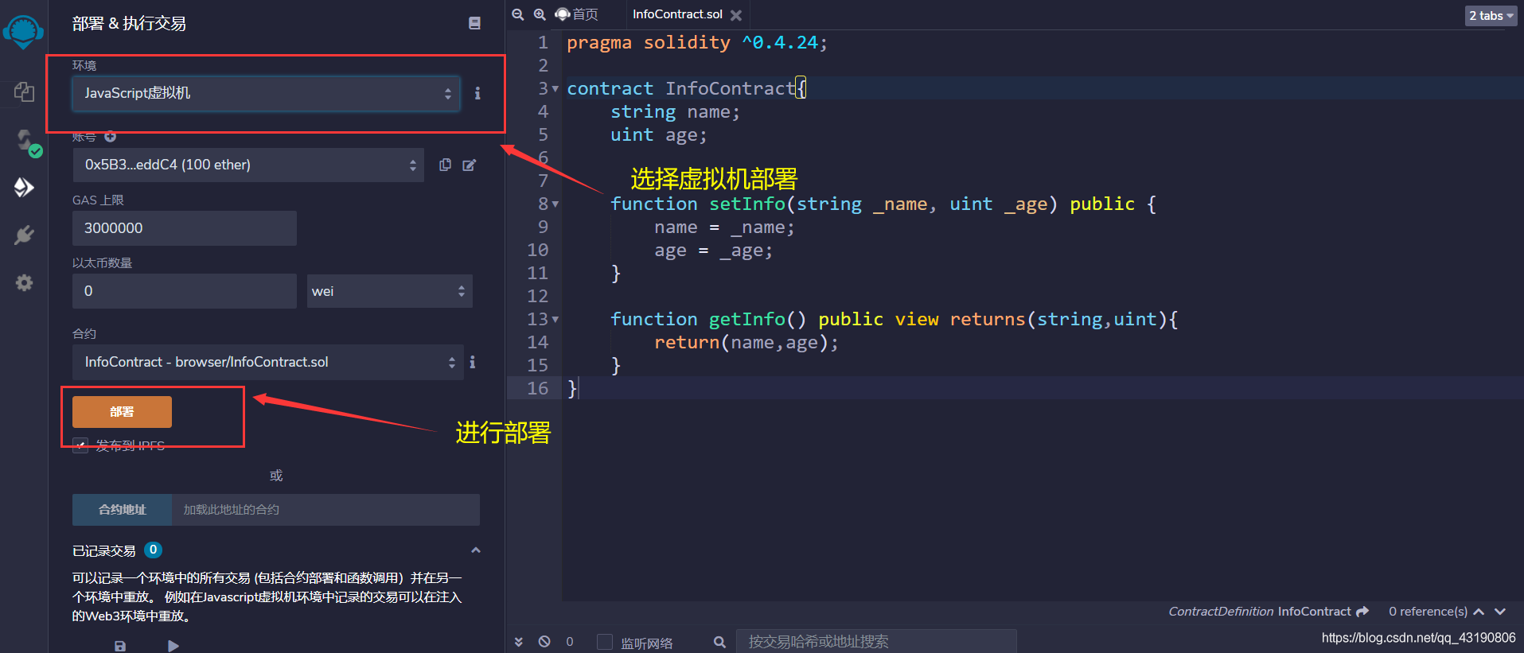The width and height of the screenshot is (1524, 653).
Task: Toggle the publish to IPFS checkbox
Action: (80, 445)
